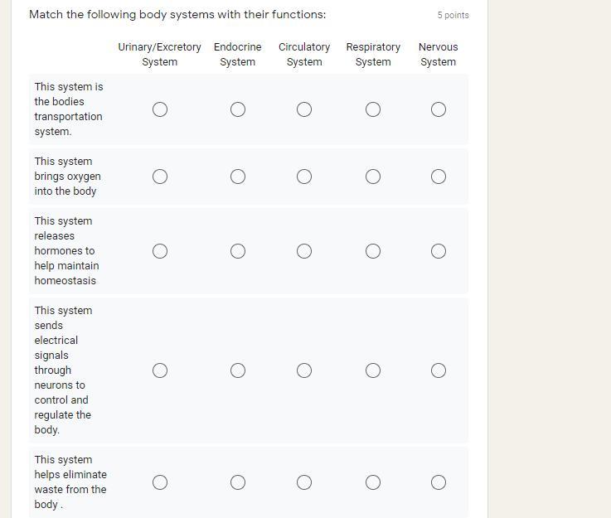Choose Respiratory System for eliminate waste row
Viewport: 611px width, 518px height.
click(373, 482)
